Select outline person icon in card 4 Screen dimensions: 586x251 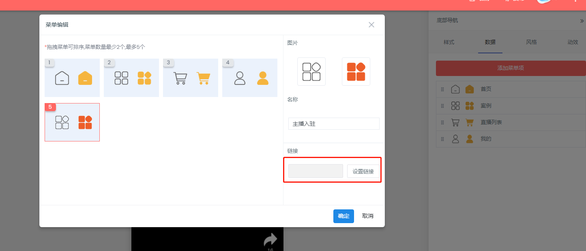click(x=240, y=78)
